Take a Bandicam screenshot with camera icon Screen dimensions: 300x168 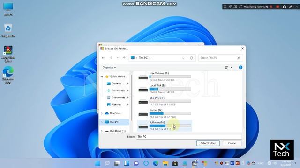(x=285, y=7)
